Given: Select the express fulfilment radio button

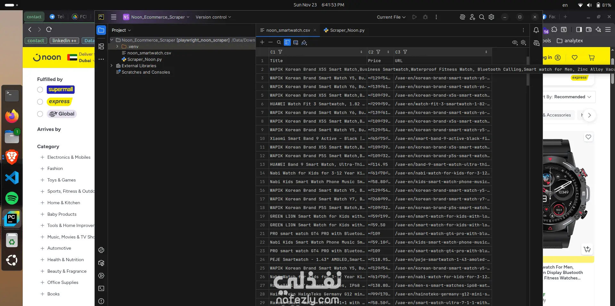Looking at the screenshot, I should (40, 102).
